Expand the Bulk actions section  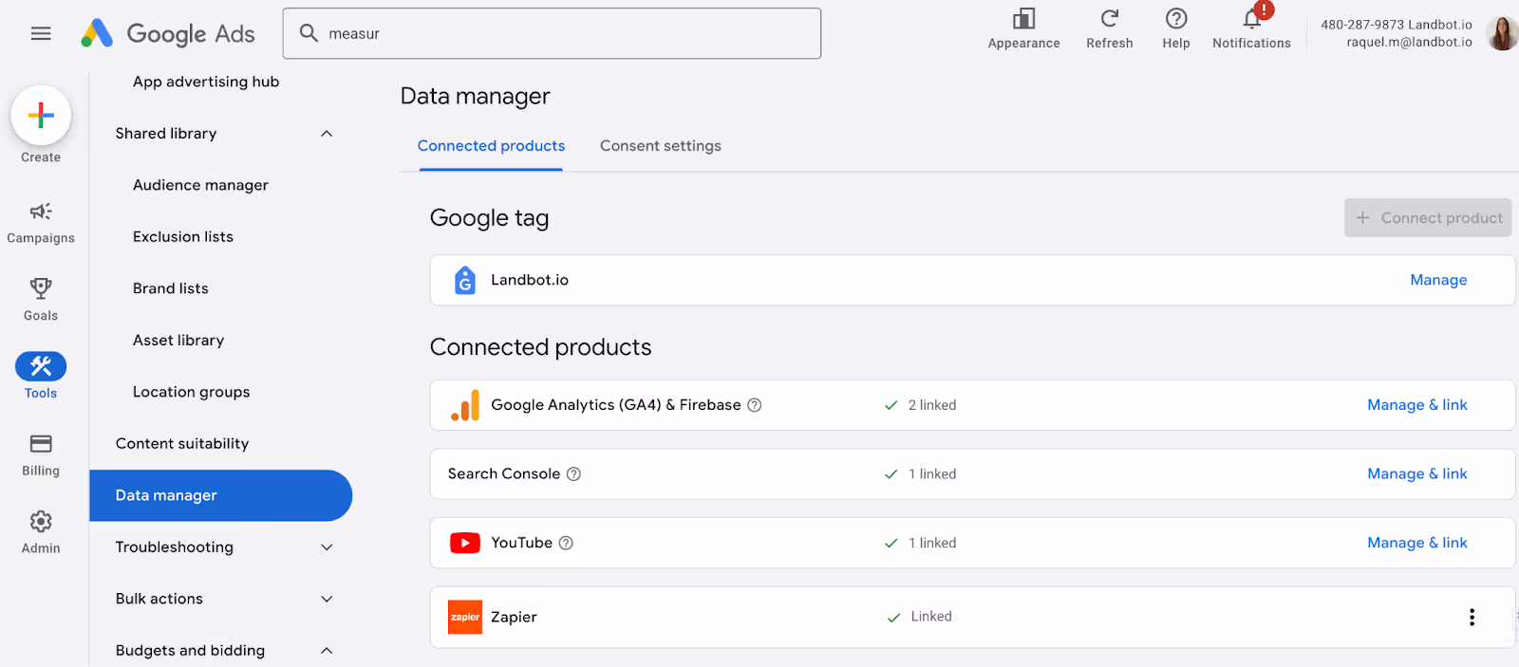pyautogui.click(x=327, y=599)
